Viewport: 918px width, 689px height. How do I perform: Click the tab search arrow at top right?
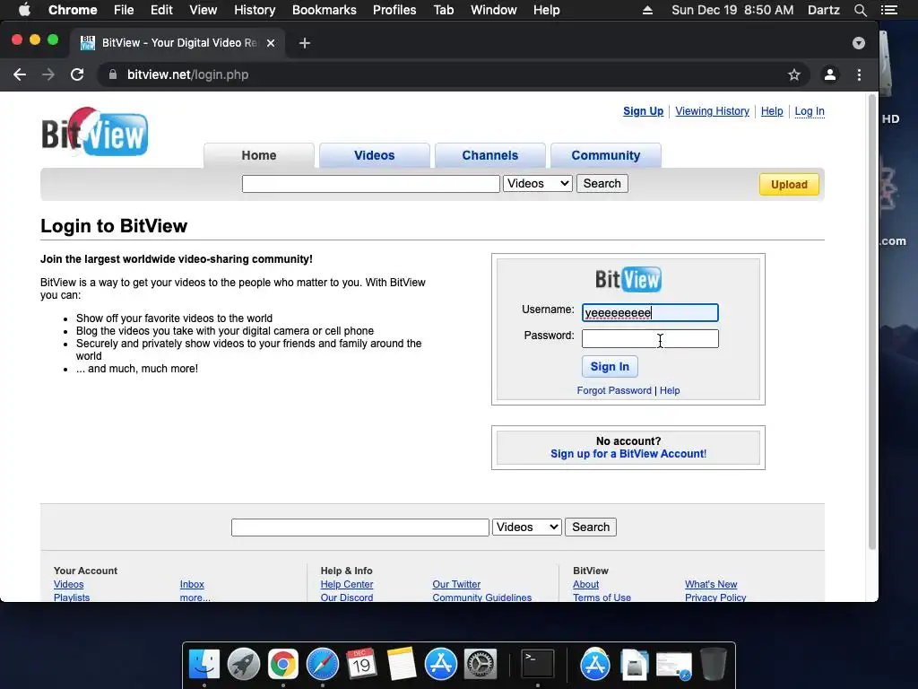point(858,43)
